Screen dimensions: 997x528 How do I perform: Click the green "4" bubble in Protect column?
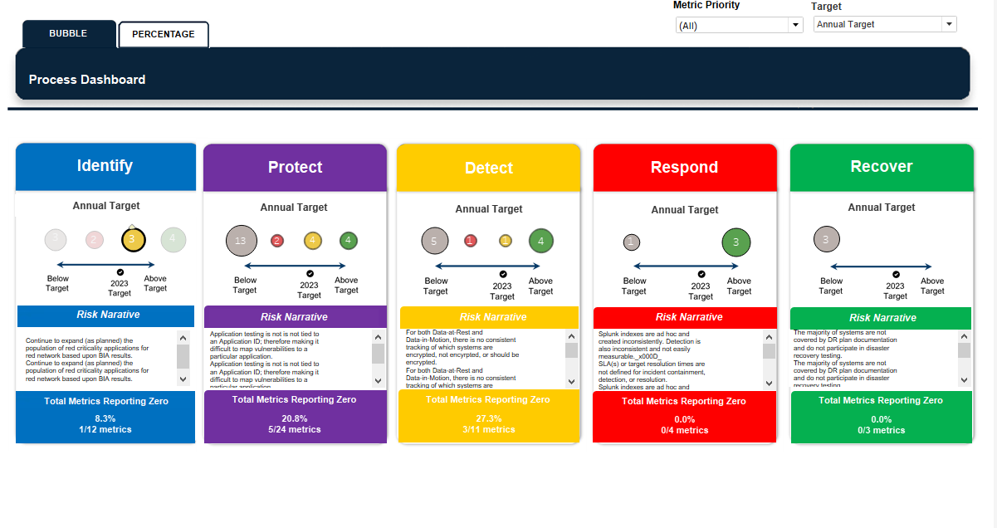pyautogui.click(x=349, y=241)
